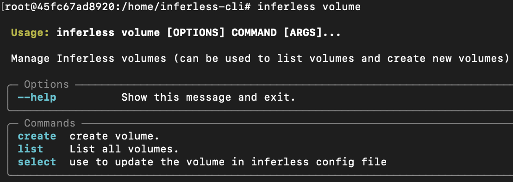Click the typed 'inferless volume' command at prompt
Viewport: 513px width, 182px height.
click(309, 7)
